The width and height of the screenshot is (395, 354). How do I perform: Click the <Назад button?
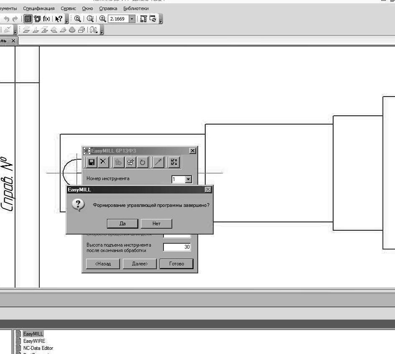(103, 264)
